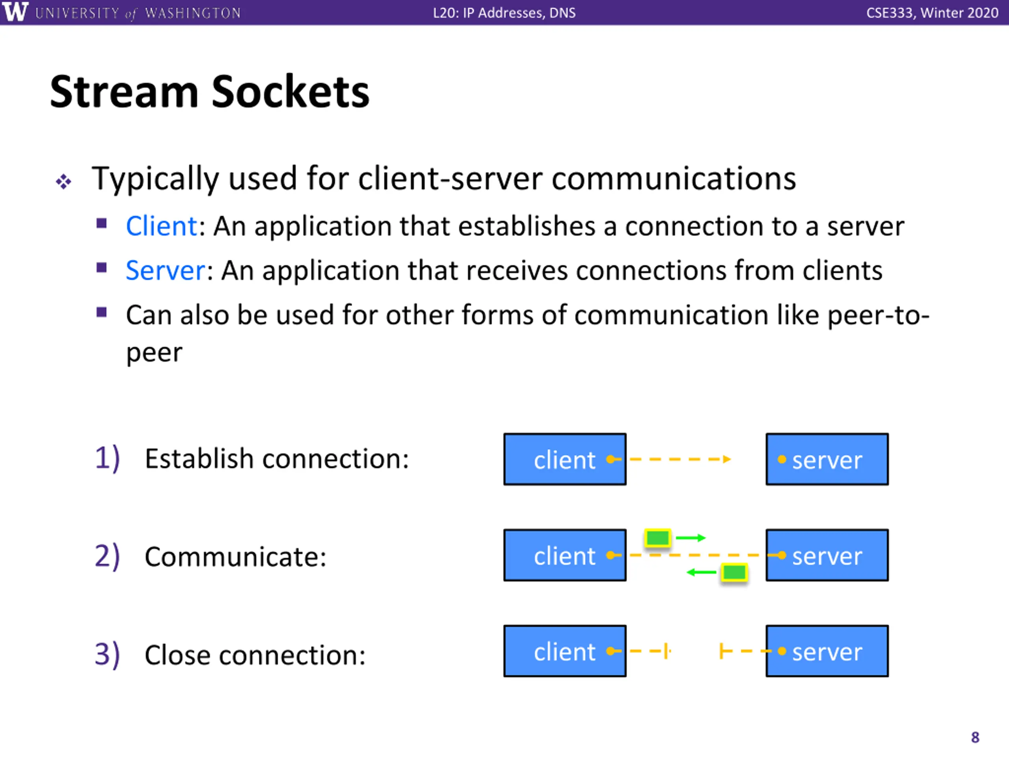Click the square bullet beside 'Can also be used'

click(101, 312)
